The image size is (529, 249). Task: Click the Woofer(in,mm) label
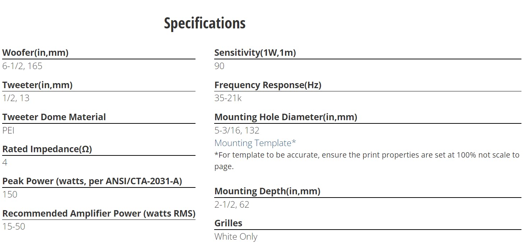tap(35, 53)
